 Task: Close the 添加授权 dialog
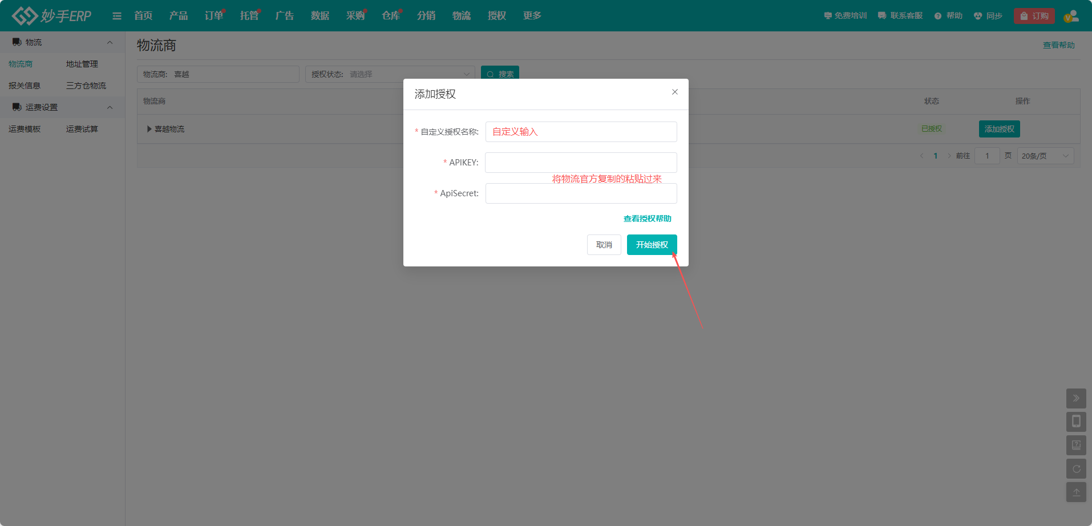pos(675,92)
